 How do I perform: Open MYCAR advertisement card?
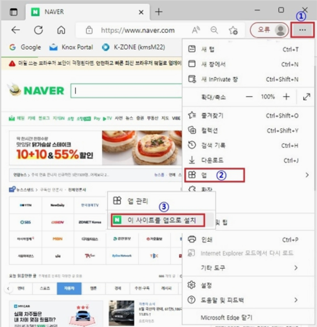pyautogui.click(x=56, y=314)
